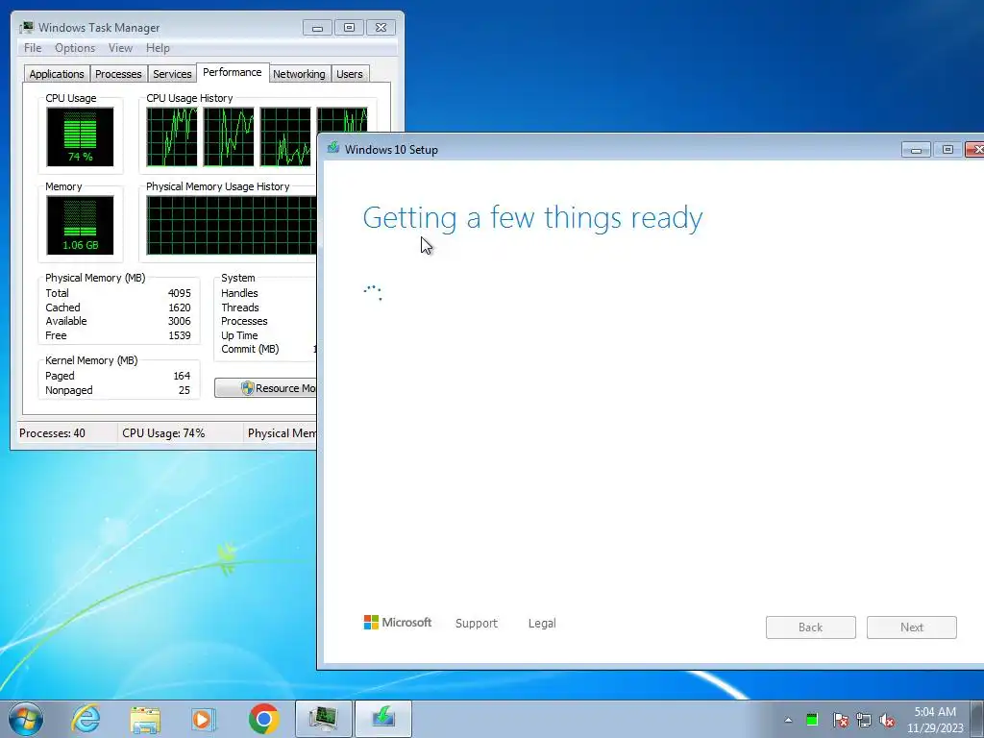Click the date 11/29/2023 in the tray

click(935, 728)
